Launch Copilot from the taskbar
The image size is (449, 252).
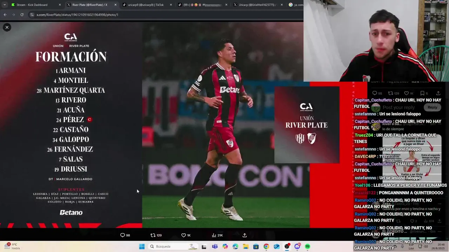(x=225, y=246)
